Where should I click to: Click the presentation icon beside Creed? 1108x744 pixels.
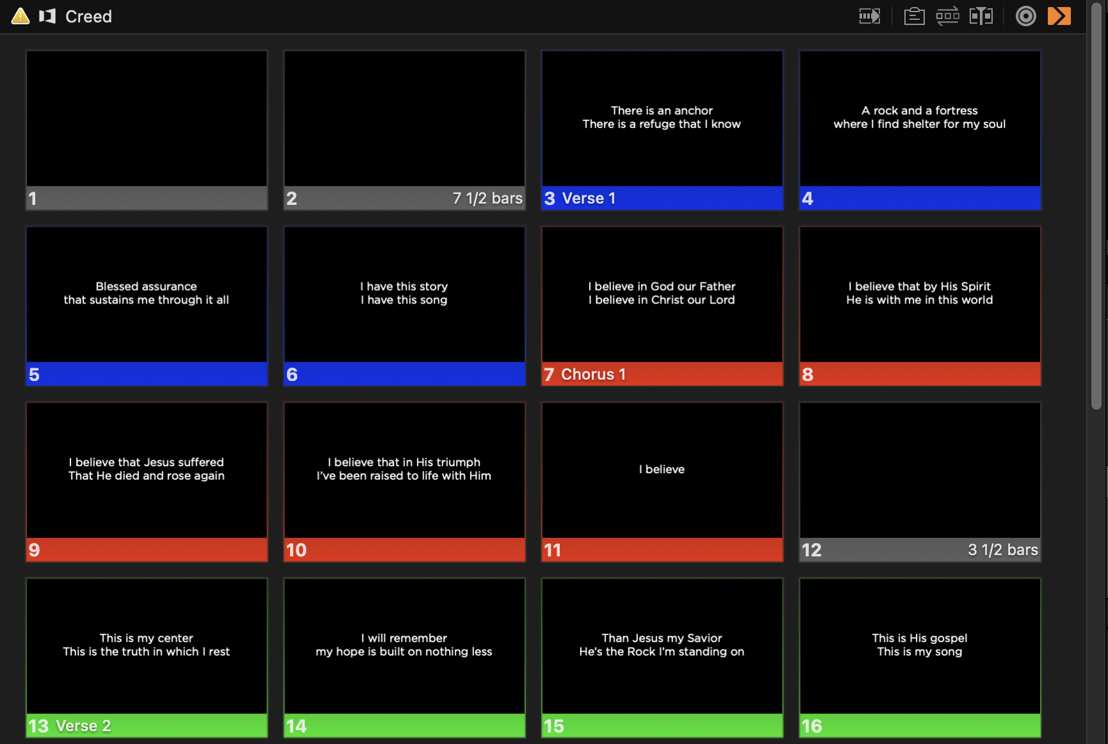47,16
